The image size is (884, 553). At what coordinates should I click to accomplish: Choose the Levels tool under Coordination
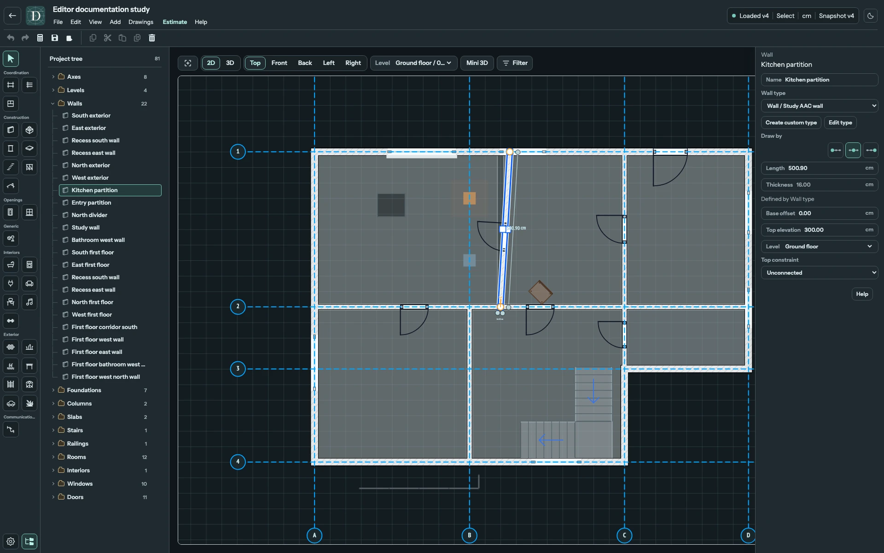coord(29,85)
